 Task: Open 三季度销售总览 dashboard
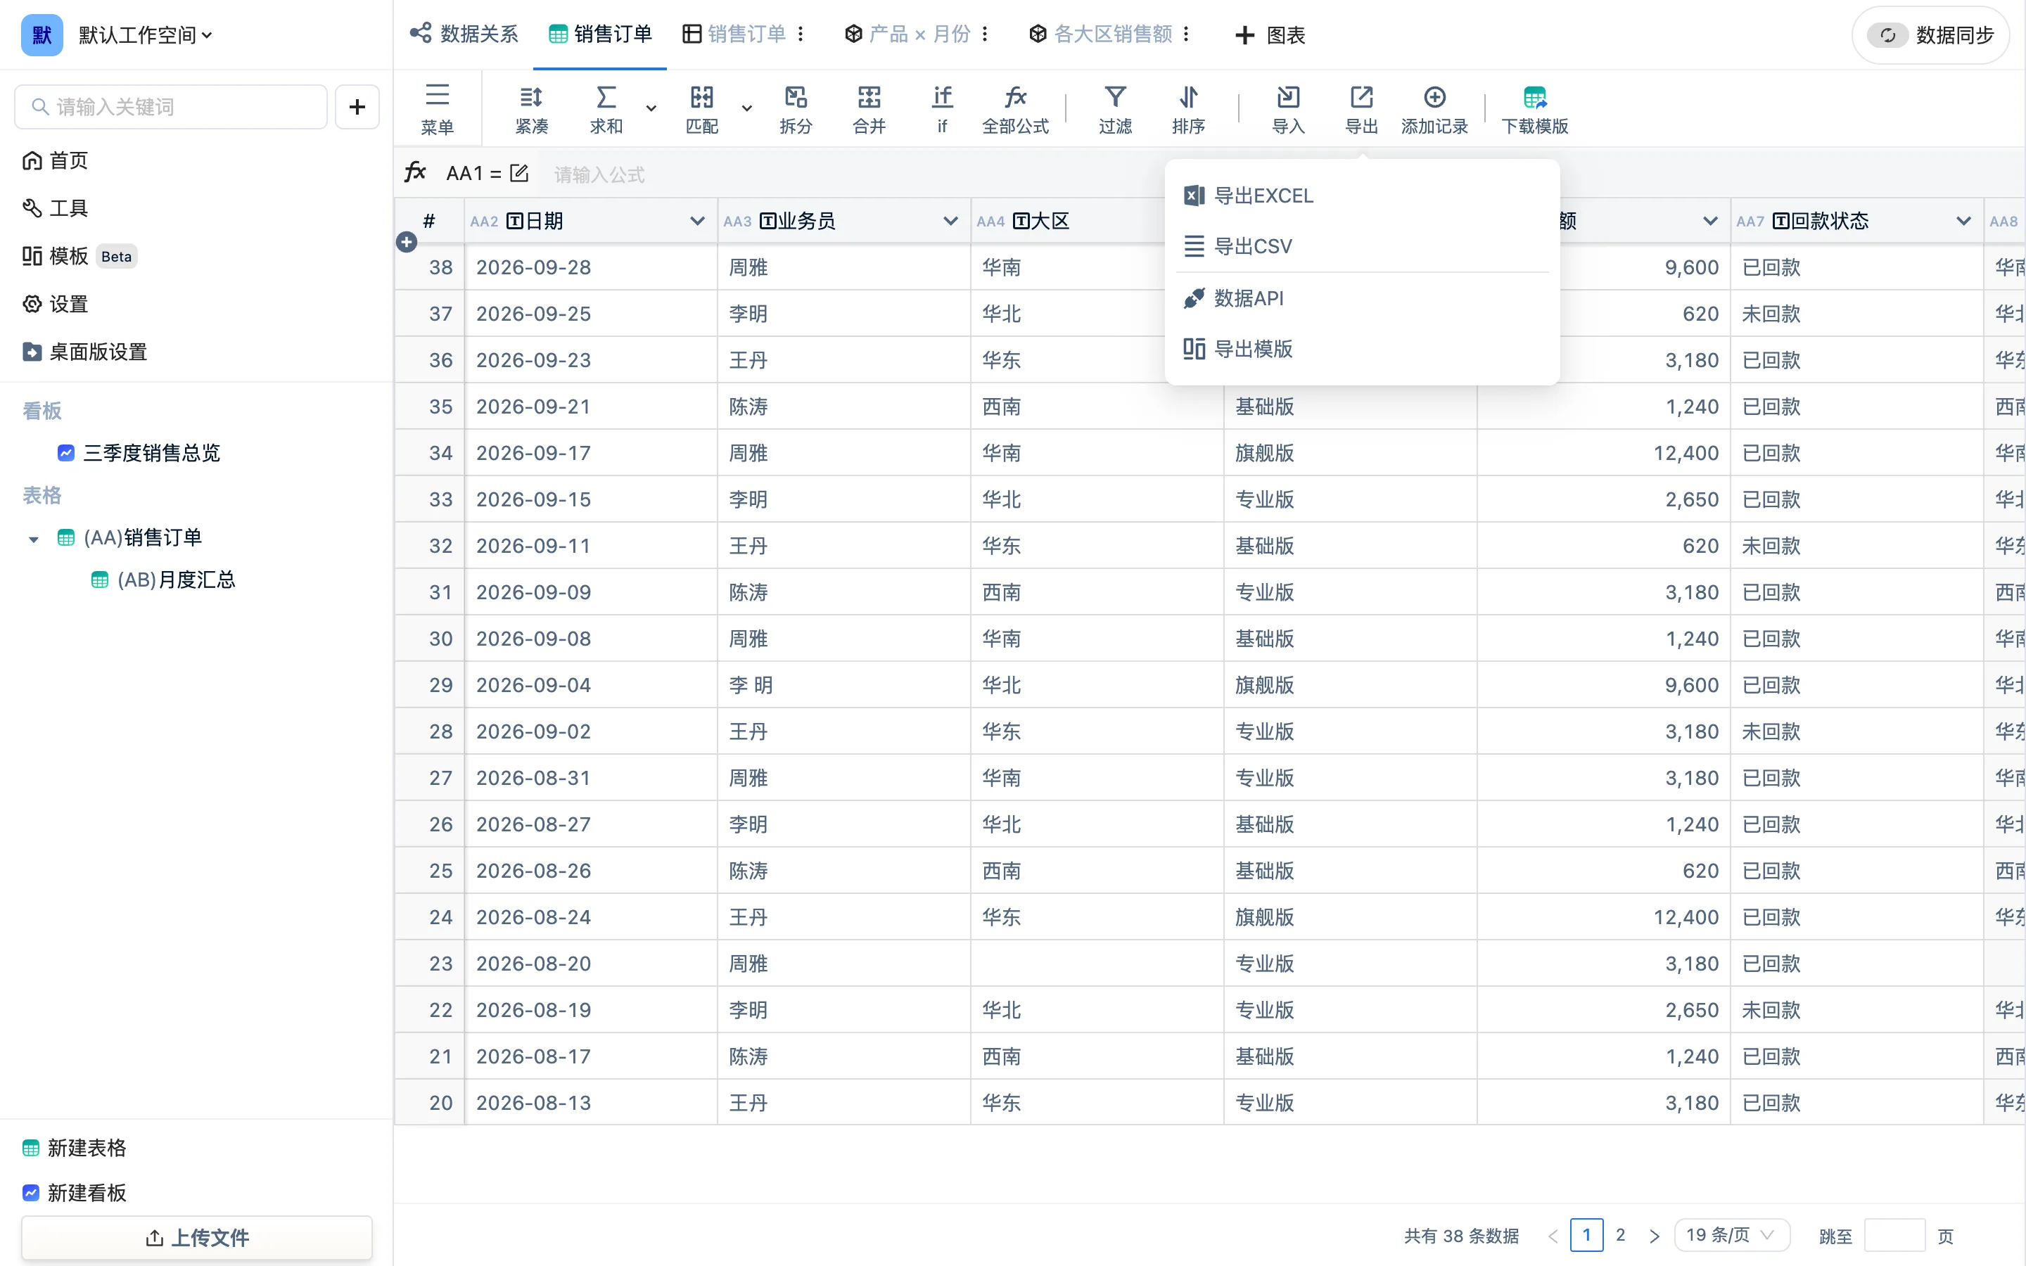139,453
